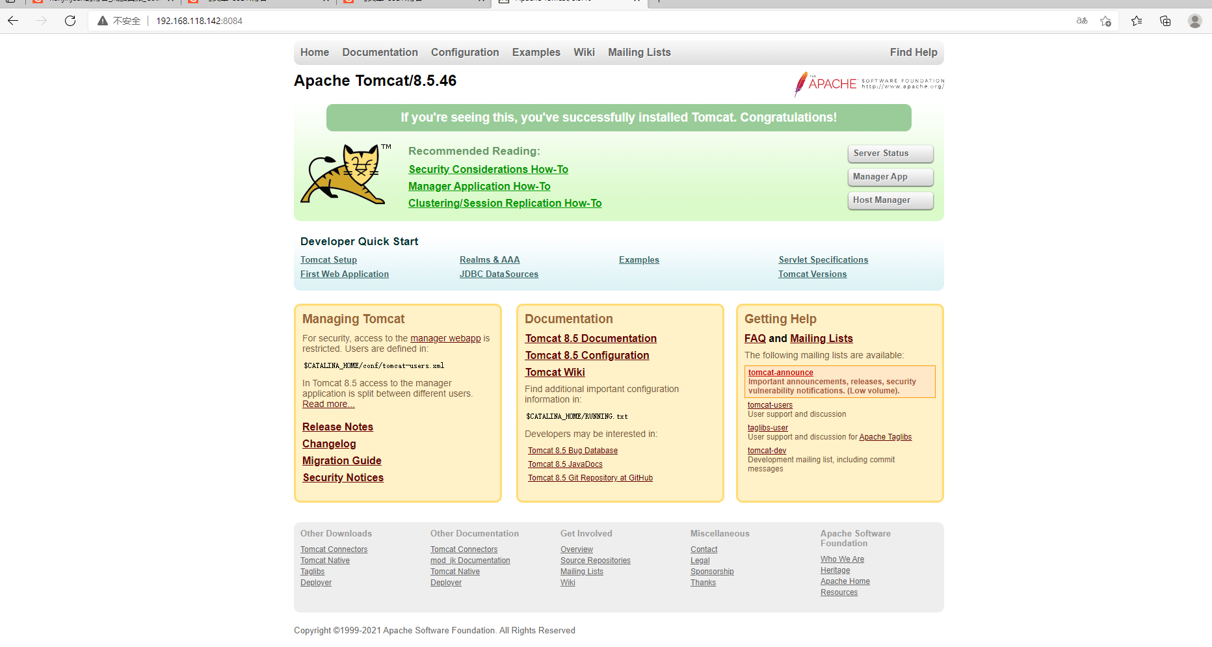Open Tomcat Native under Other Downloads
Image resolution: width=1212 pixels, height=647 pixels.
tap(325, 561)
